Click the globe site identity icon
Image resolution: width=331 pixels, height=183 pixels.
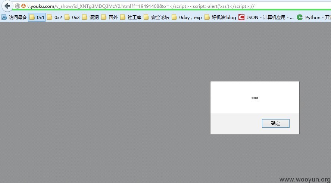click(17, 6)
